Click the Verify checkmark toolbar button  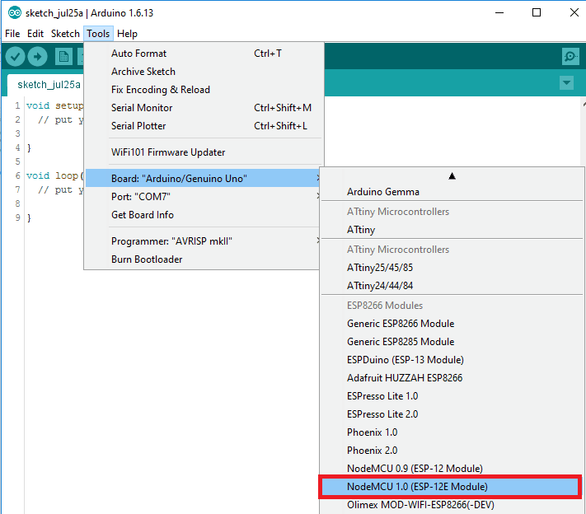[x=16, y=57]
